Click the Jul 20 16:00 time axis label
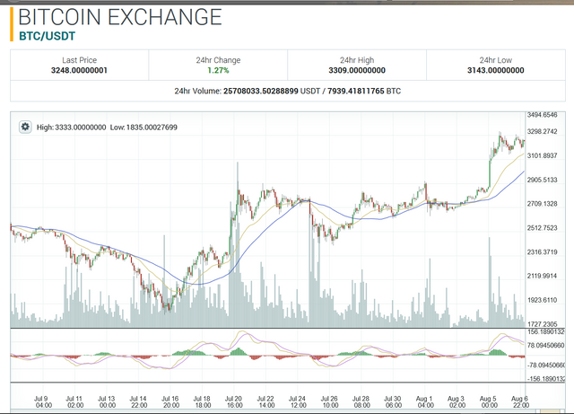 click(x=234, y=402)
